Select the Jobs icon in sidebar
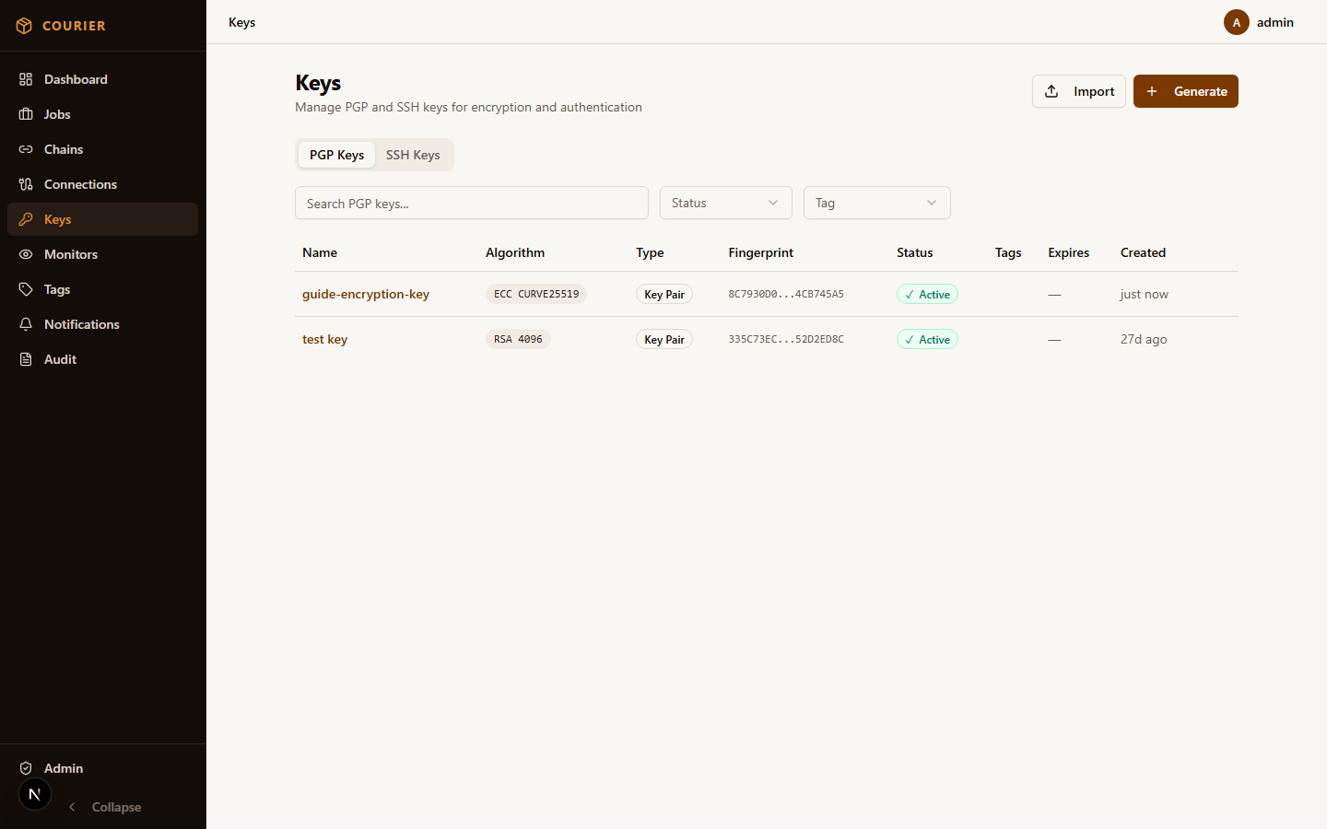This screenshot has height=829, width=1327. pos(57,114)
